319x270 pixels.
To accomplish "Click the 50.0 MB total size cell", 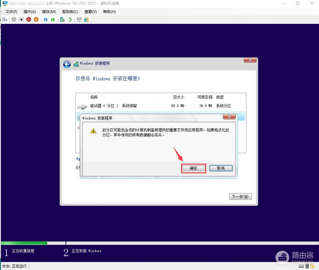I will pos(178,106).
